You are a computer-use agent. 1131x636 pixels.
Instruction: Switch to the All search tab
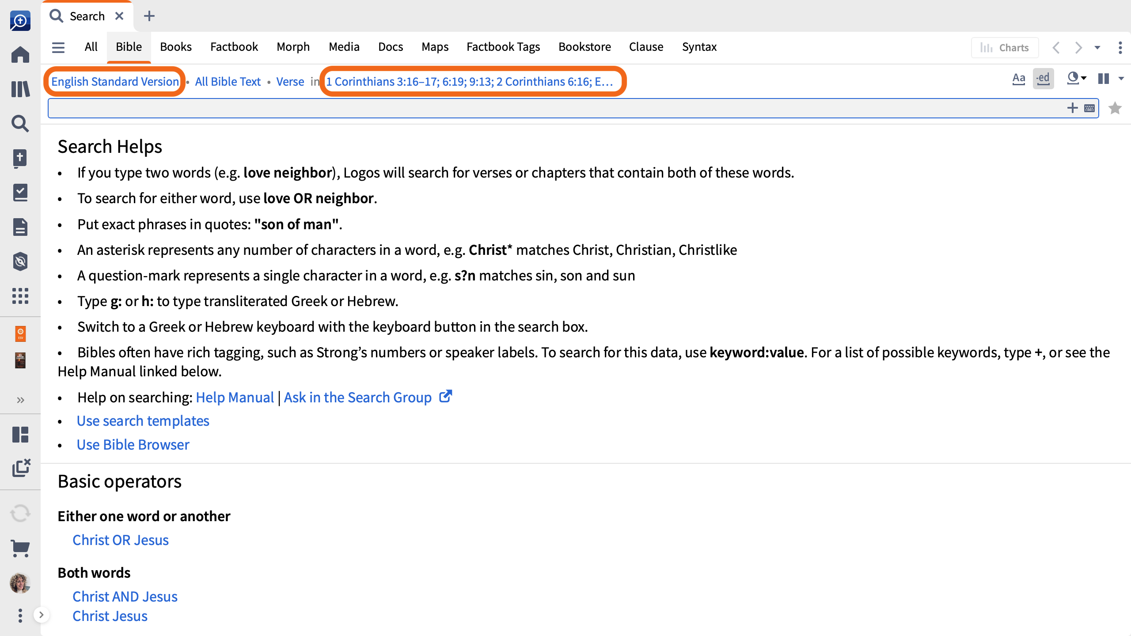[91, 47]
